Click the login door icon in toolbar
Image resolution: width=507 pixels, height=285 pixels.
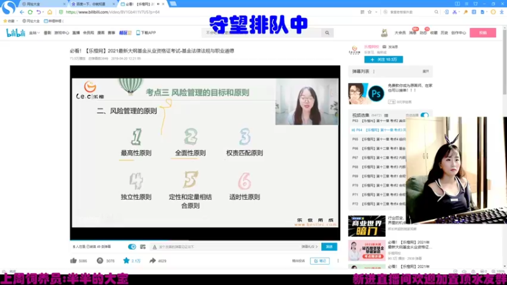[446, 12]
